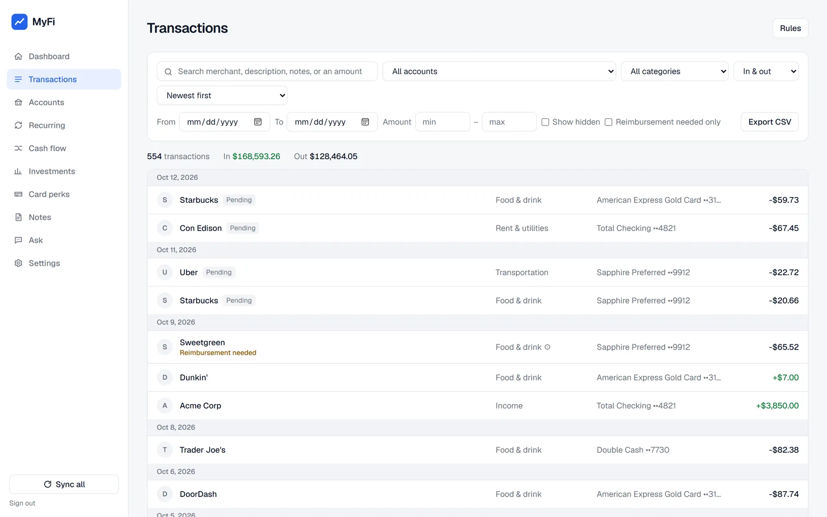Click the Sync all button
The width and height of the screenshot is (827, 517).
coord(64,484)
